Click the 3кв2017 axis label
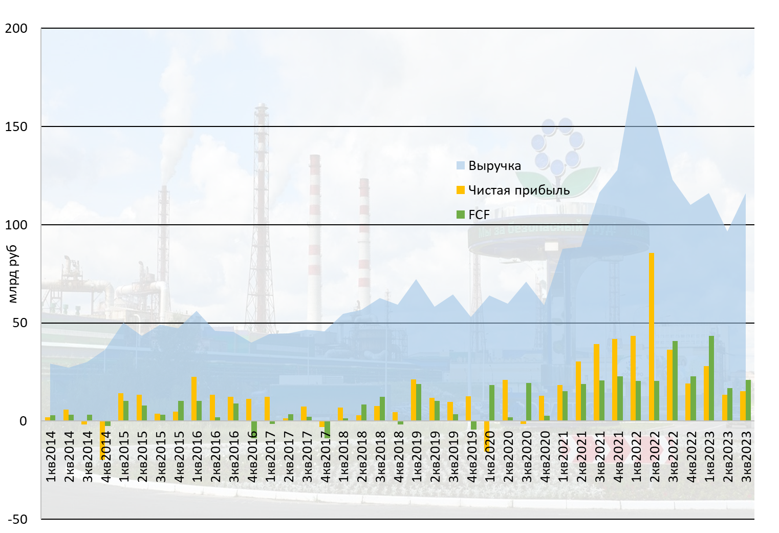Screen dimensions: 779x533 [x=307, y=456]
